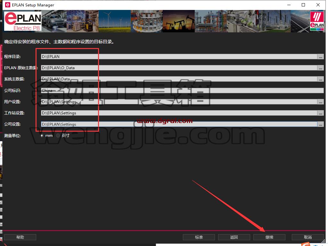
Task: Click the 标准 button
Action: tap(199, 237)
